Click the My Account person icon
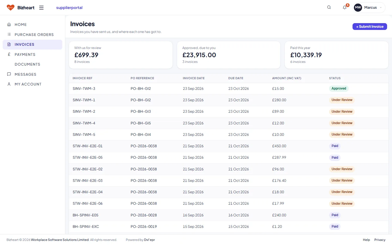The height and width of the screenshot is (245, 392). coord(9,84)
